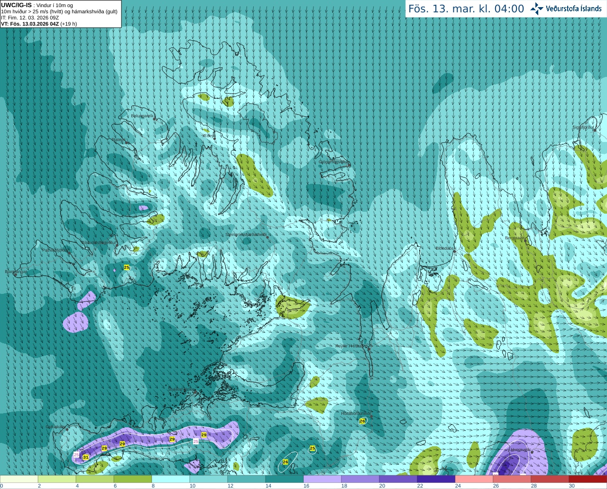Click the Reykir í Hrútafirði station label

coord(351,346)
